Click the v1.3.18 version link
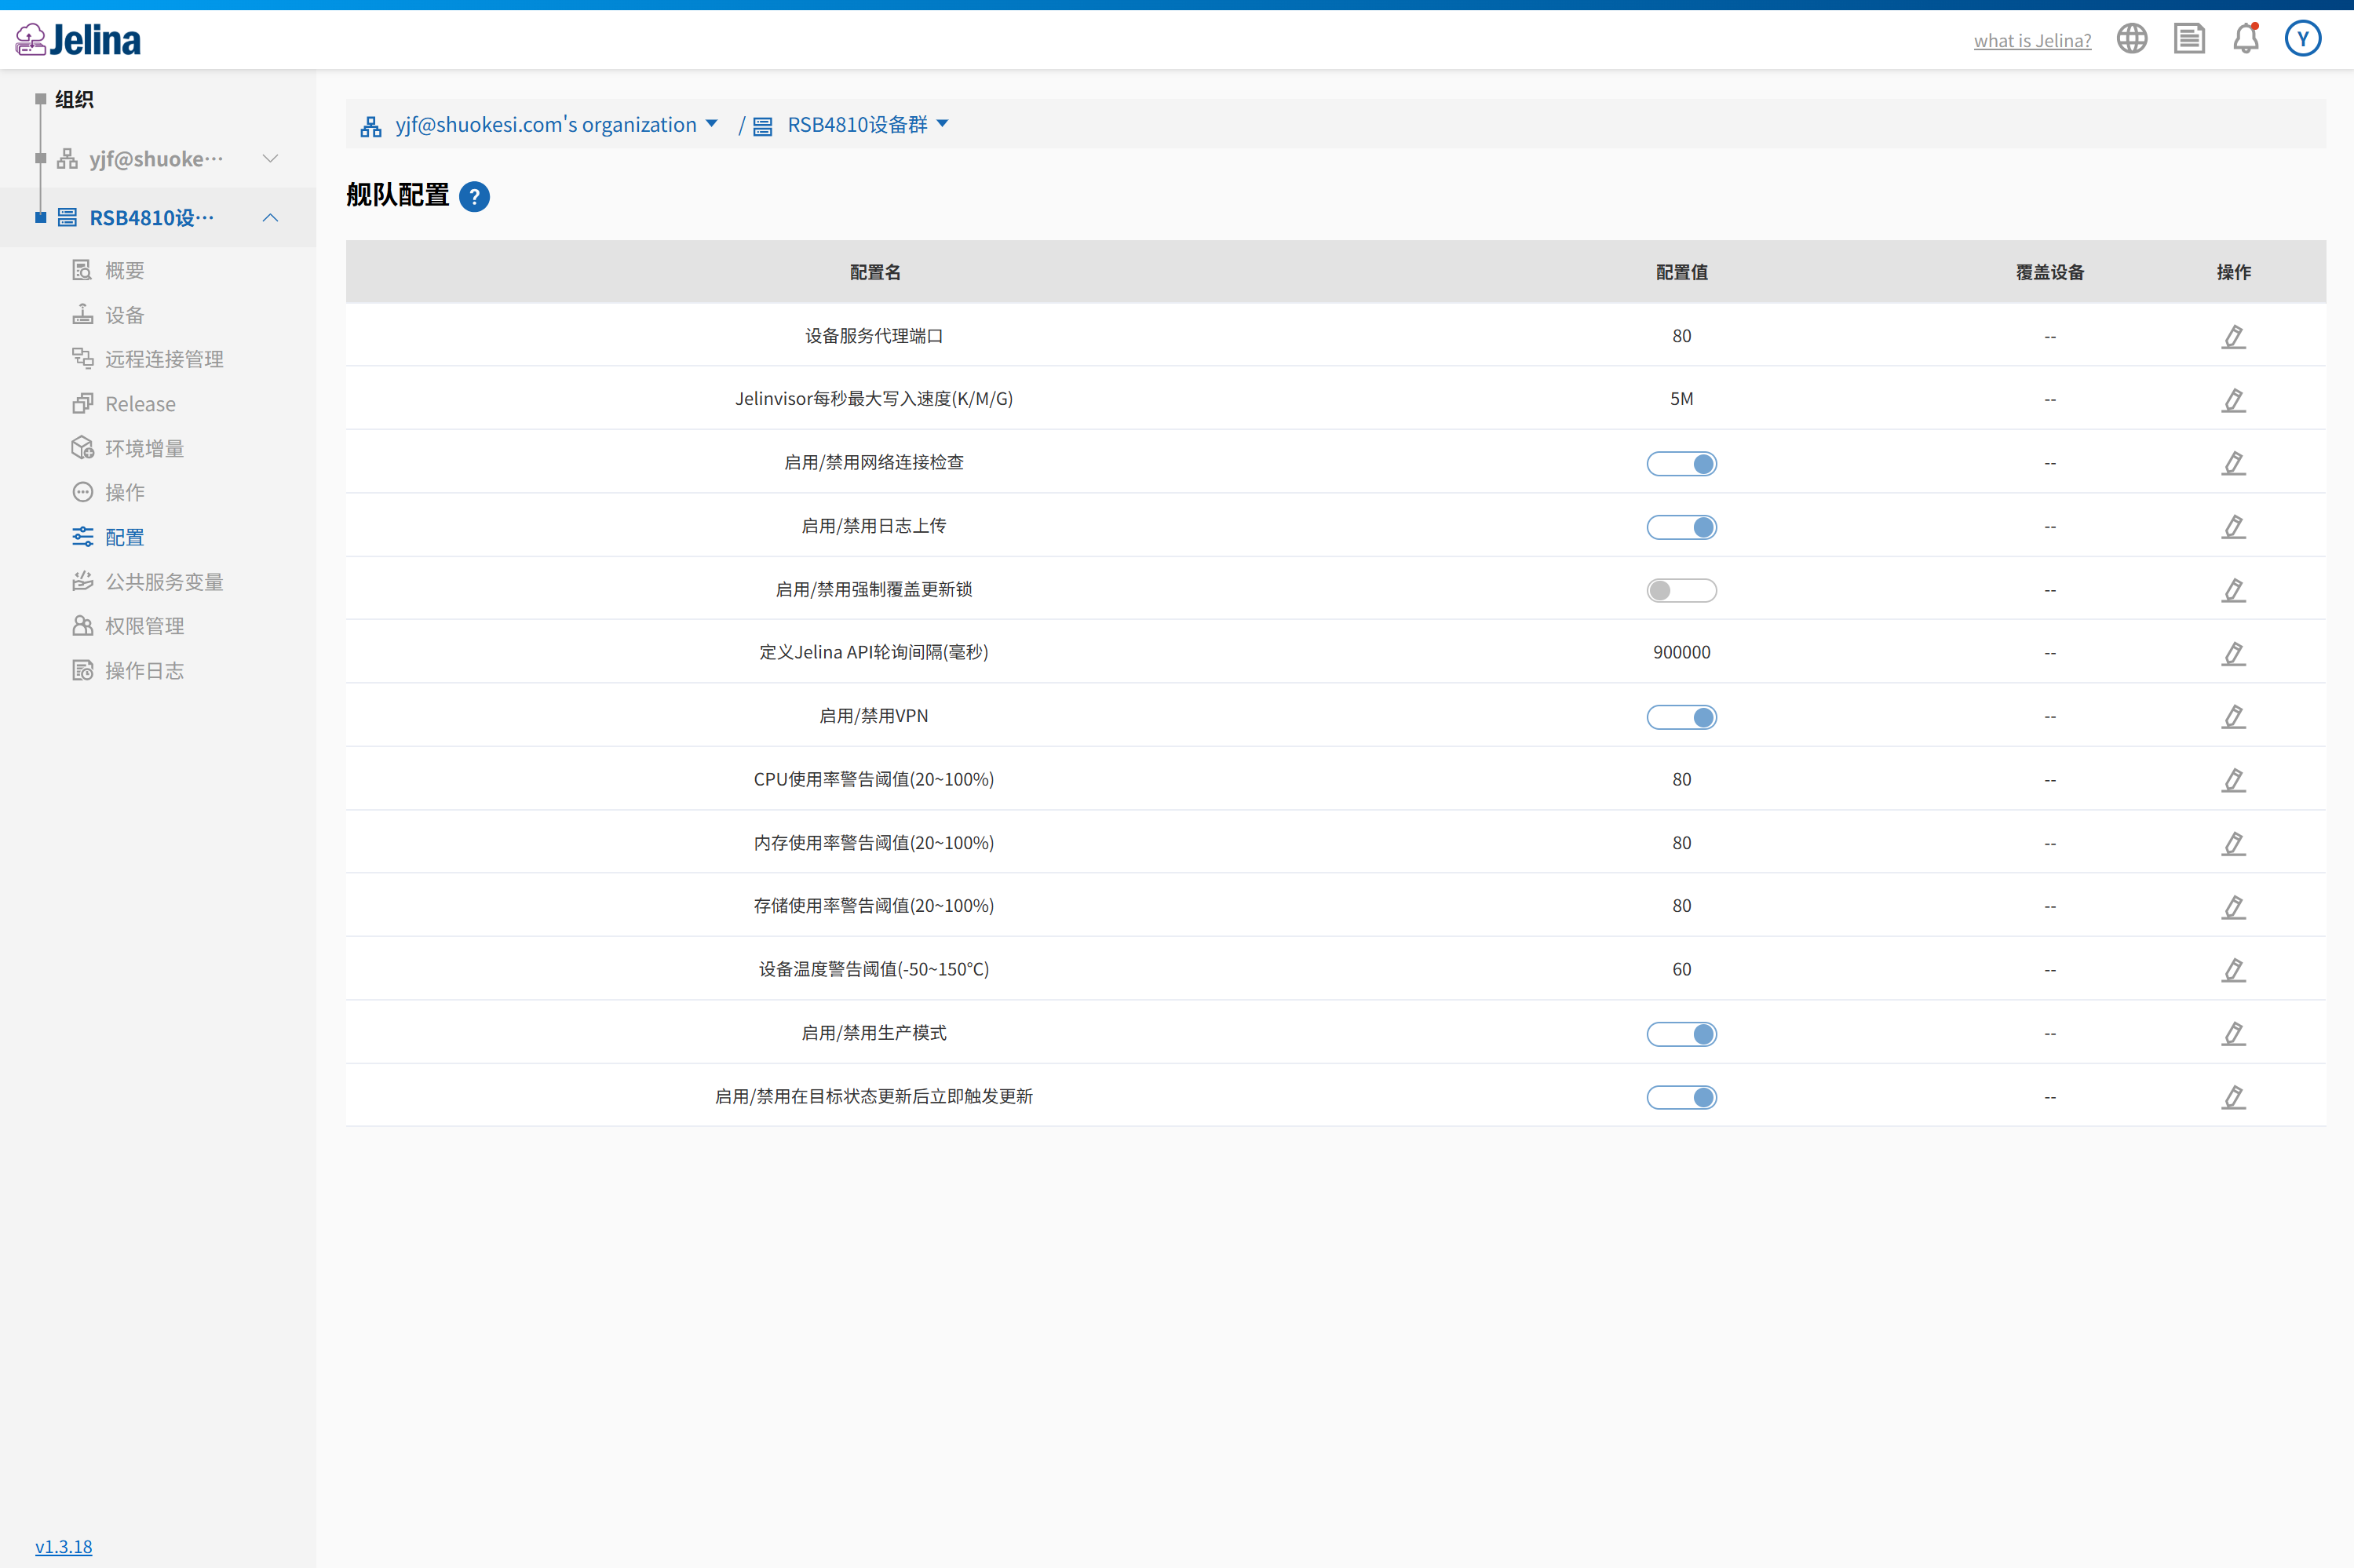2354x1568 pixels. pyautogui.click(x=63, y=1546)
